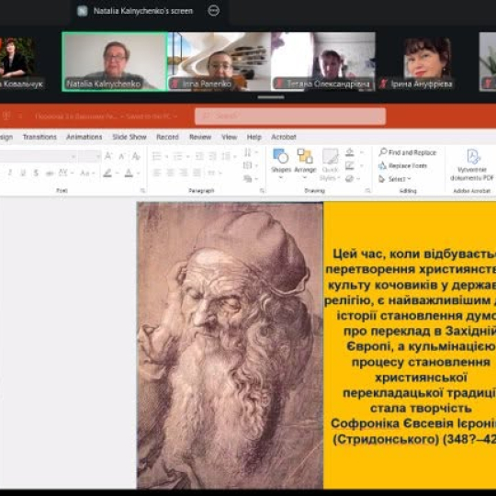
Task: Expand the highlight color dropdown arrow
Action: 117,173
